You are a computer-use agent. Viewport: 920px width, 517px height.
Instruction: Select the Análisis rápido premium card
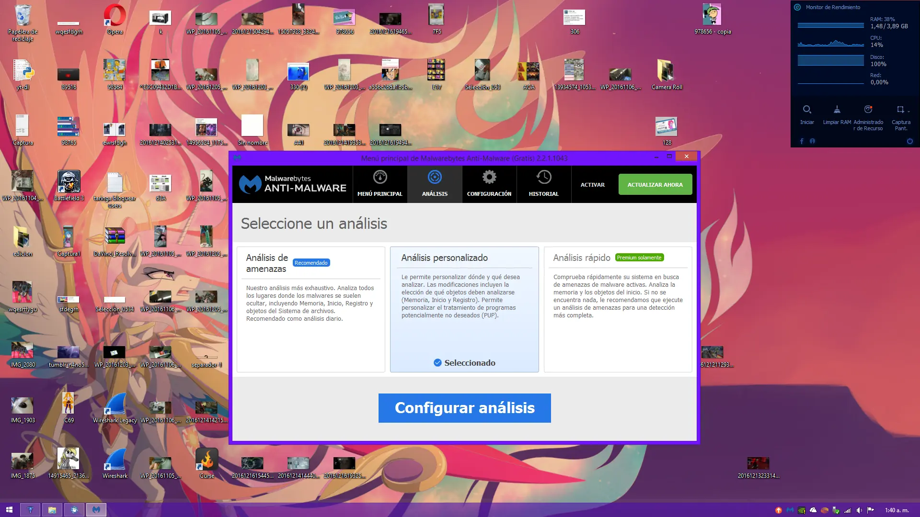click(618, 309)
